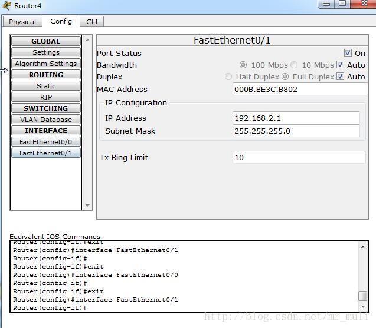Select the 100 Mbps radio button
The height and width of the screenshot is (328, 376).
(x=243, y=65)
